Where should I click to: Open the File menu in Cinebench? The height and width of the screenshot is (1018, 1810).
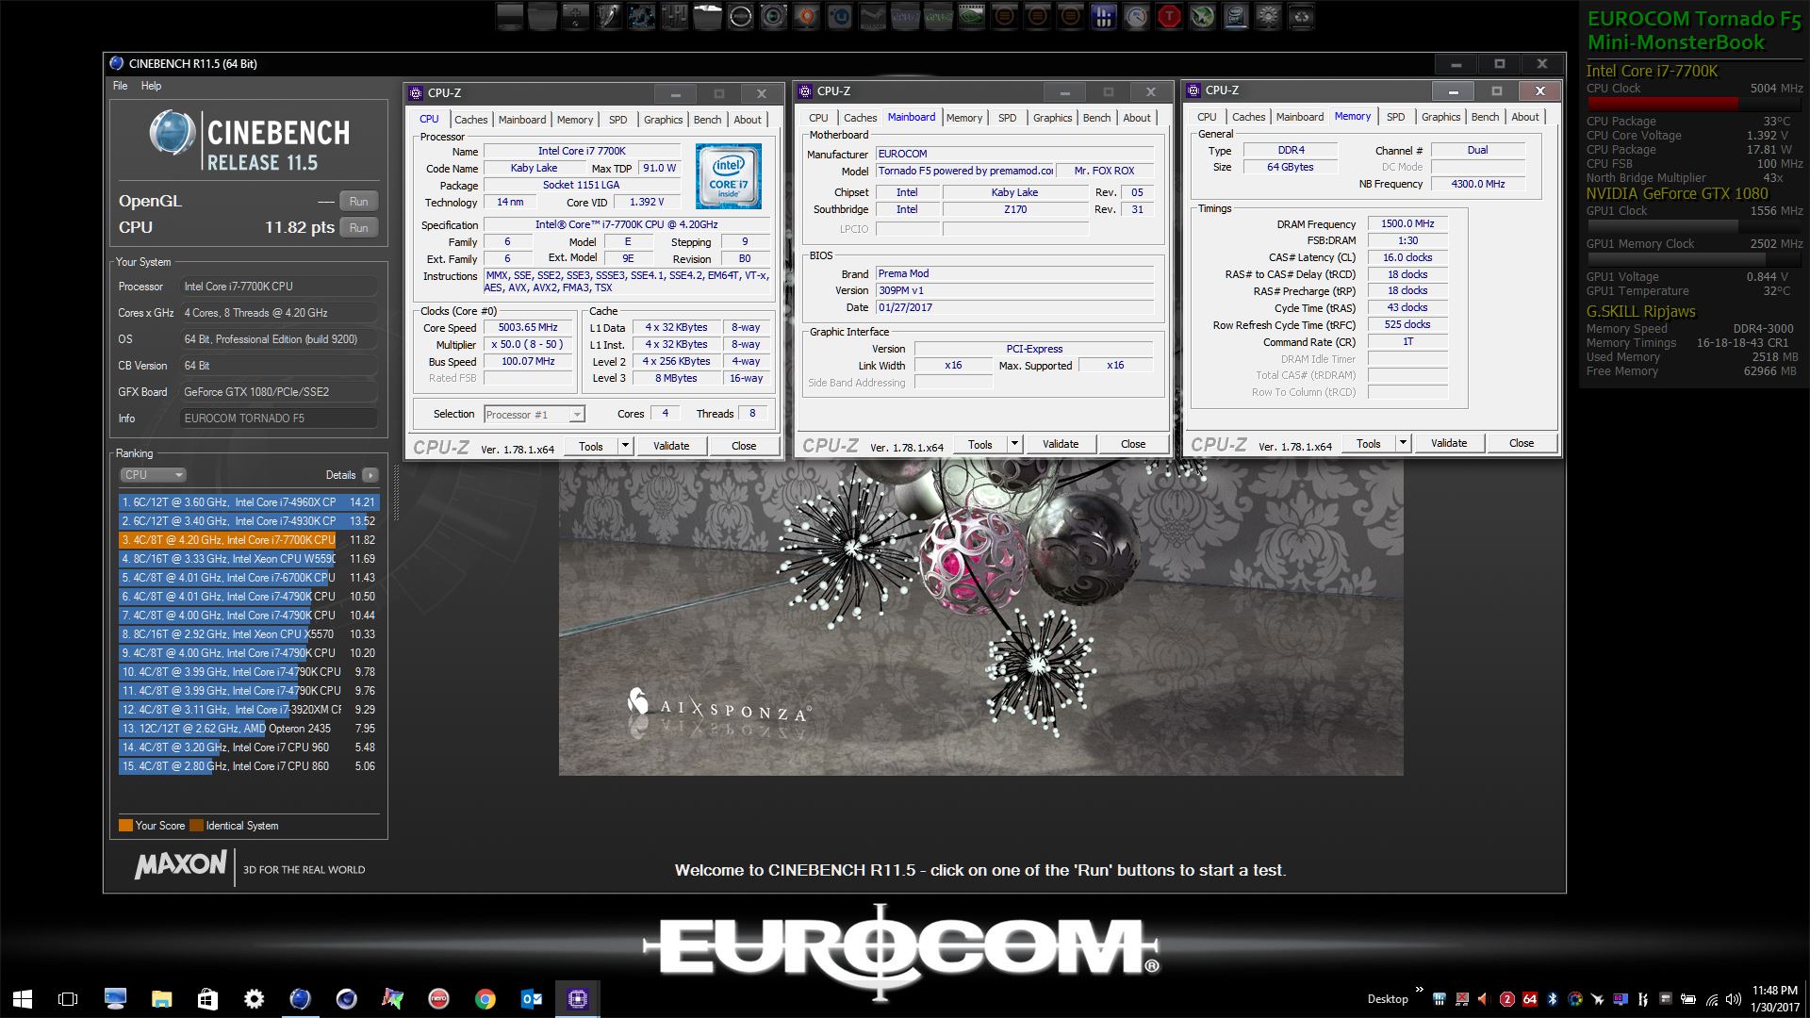(121, 86)
